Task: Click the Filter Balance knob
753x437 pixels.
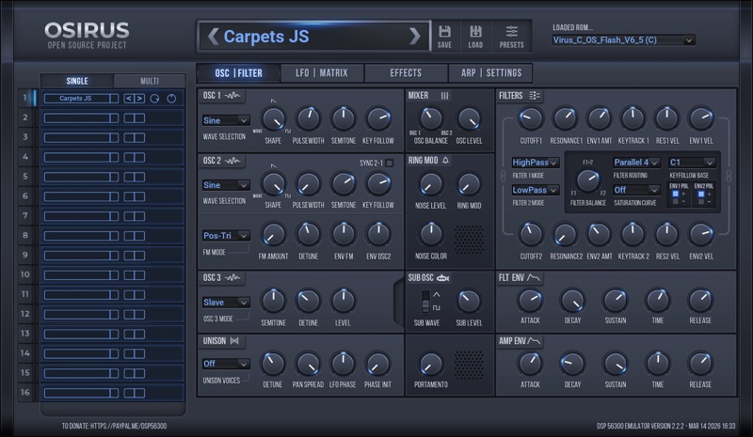Action: (587, 180)
